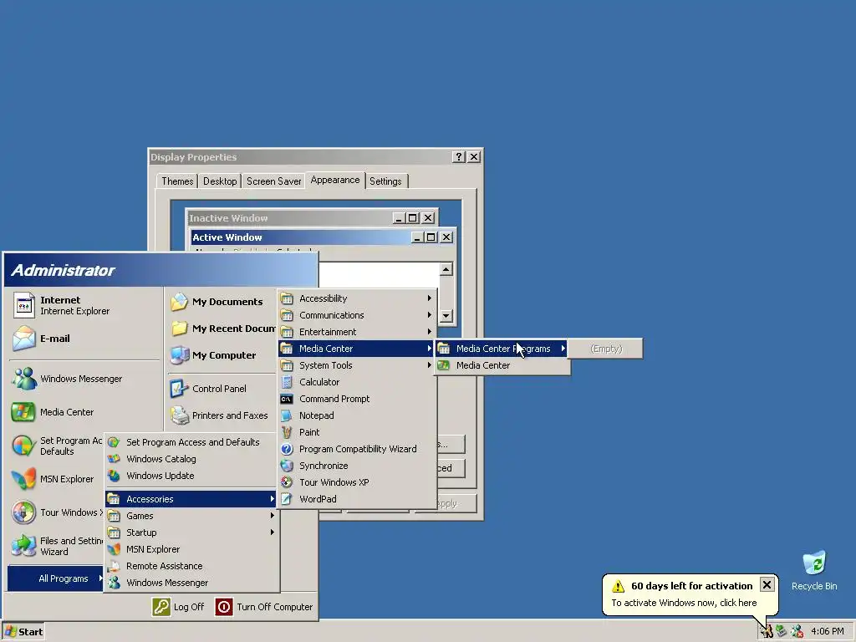This screenshot has height=642, width=856.
Task: Launch WordPad
Action: coord(357,499)
